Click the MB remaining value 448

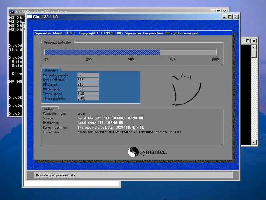click(88, 89)
